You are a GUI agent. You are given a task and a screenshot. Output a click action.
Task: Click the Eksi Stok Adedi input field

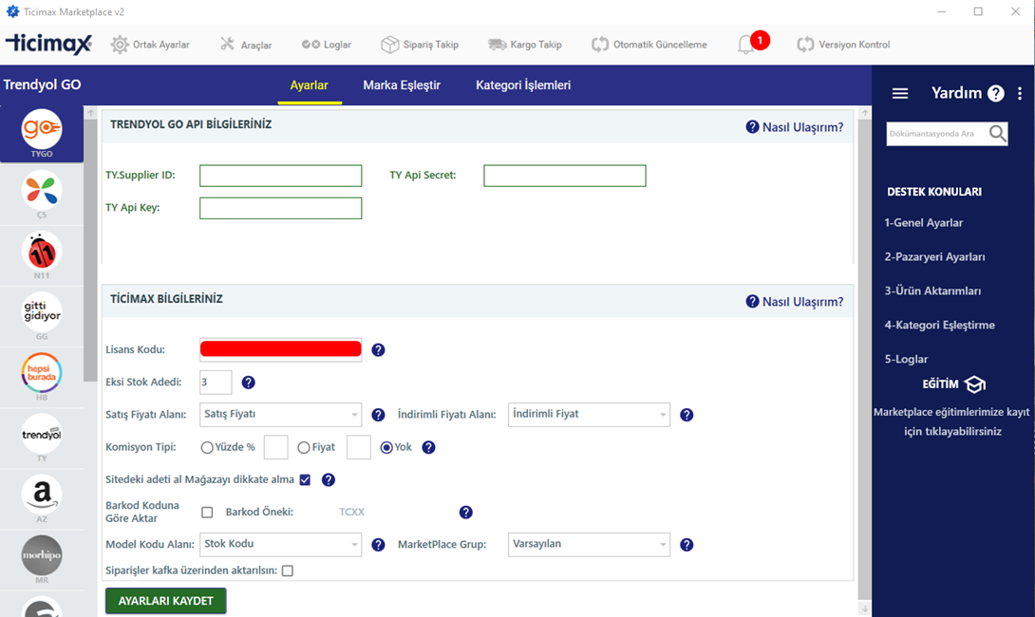pos(216,383)
